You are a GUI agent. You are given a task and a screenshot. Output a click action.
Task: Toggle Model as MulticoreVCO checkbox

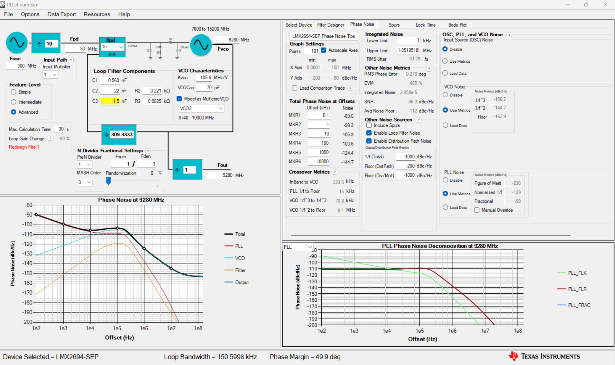coord(179,99)
